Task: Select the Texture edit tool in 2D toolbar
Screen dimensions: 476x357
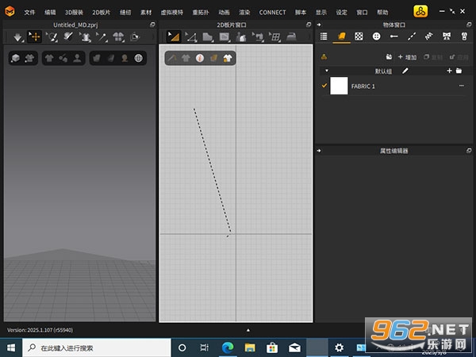Action: (225, 37)
